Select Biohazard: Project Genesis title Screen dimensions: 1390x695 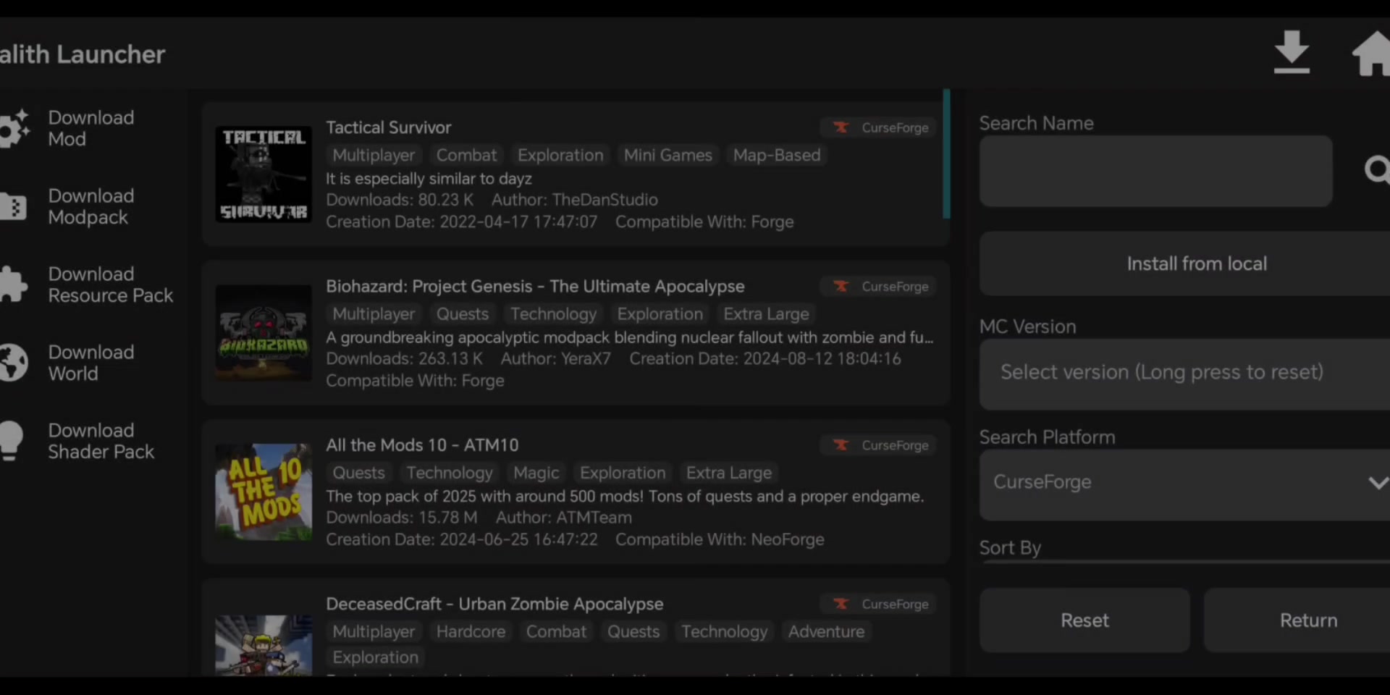tap(535, 287)
